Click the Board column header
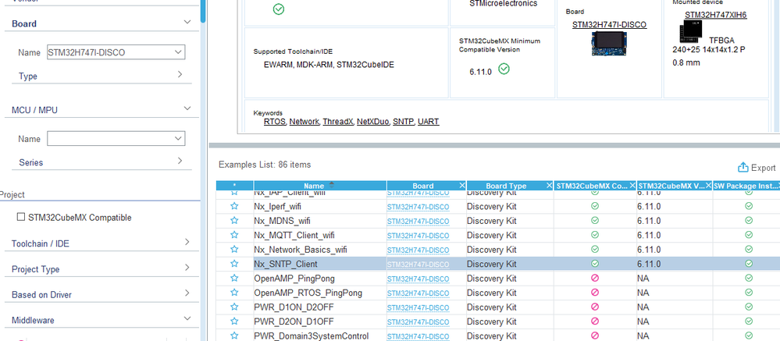The image size is (780, 341). (x=423, y=186)
